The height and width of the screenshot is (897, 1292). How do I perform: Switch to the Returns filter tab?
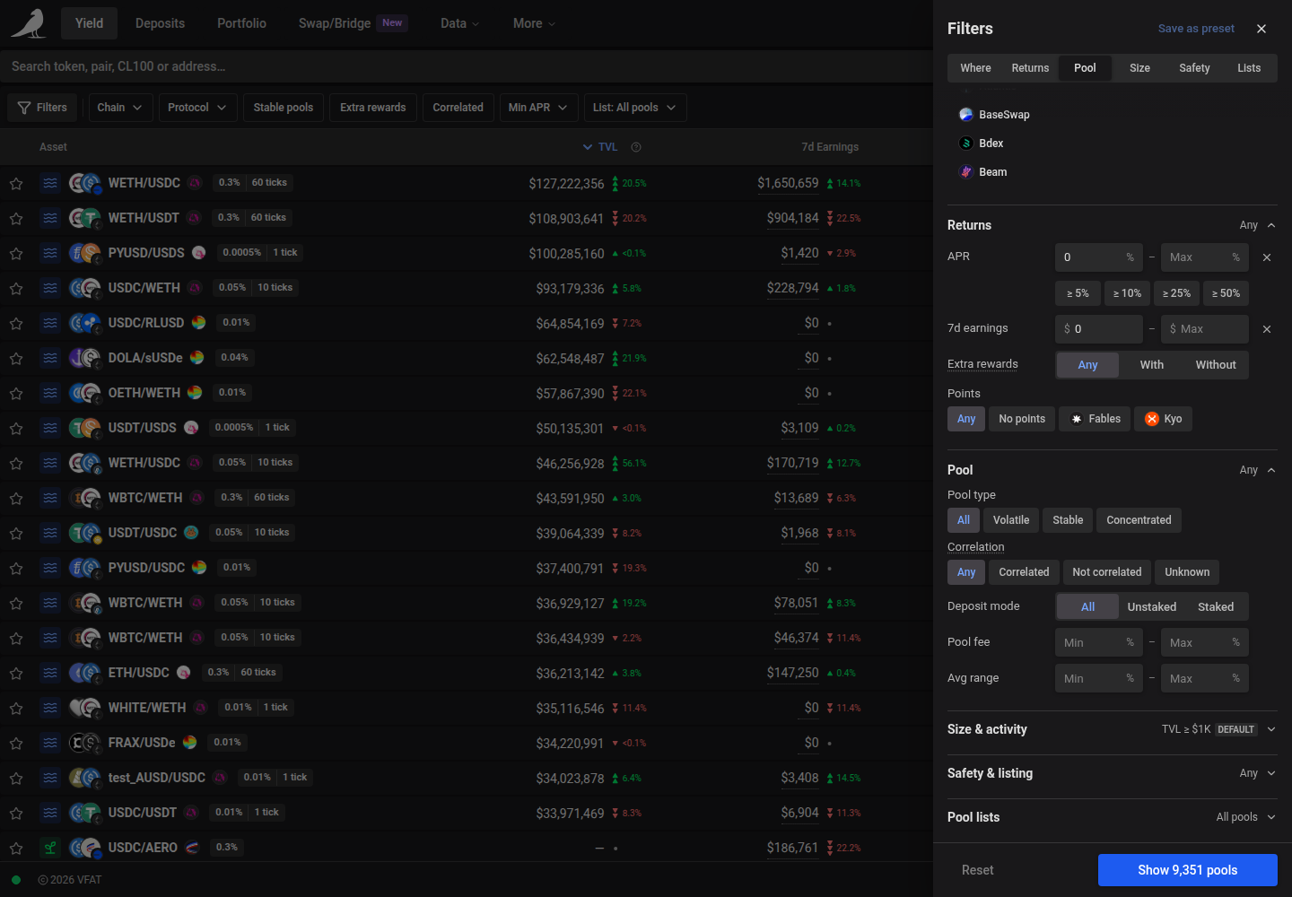pyautogui.click(x=1030, y=68)
